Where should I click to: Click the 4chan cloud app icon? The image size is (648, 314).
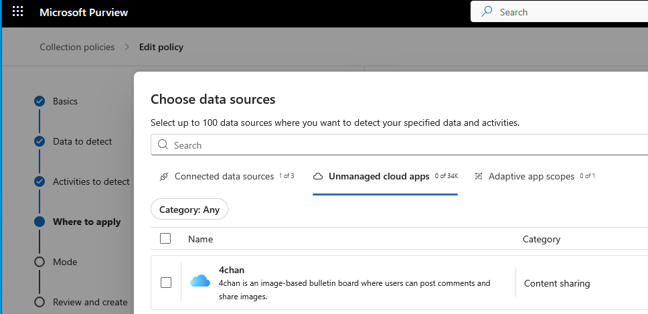(200, 281)
